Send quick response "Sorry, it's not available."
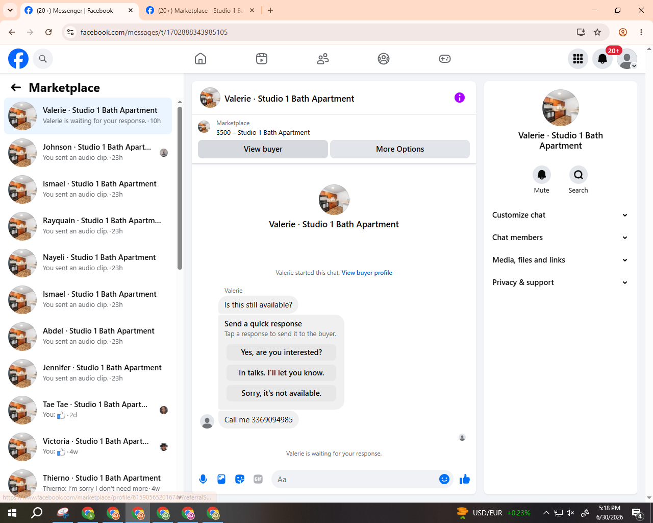This screenshot has width=653, height=523. point(281,393)
